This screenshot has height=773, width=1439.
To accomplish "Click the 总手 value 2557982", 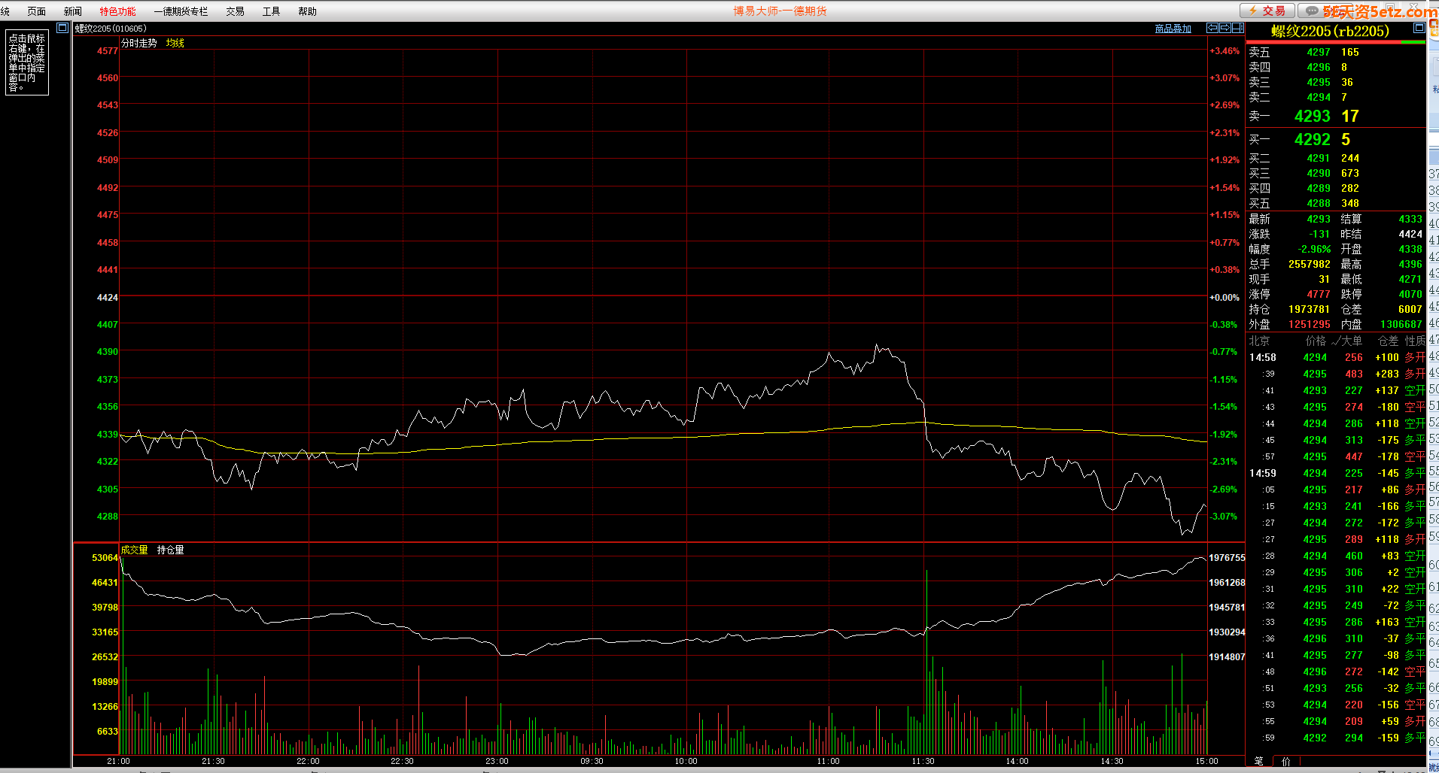I will (x=1310, y=264).
